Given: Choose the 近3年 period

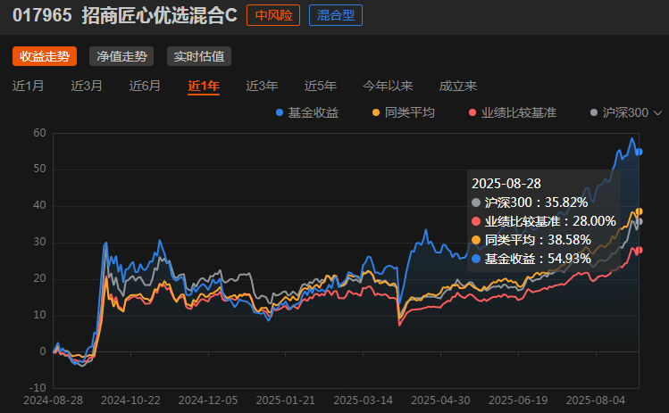Looking at the screenshot, I should [x=262, y=87].
